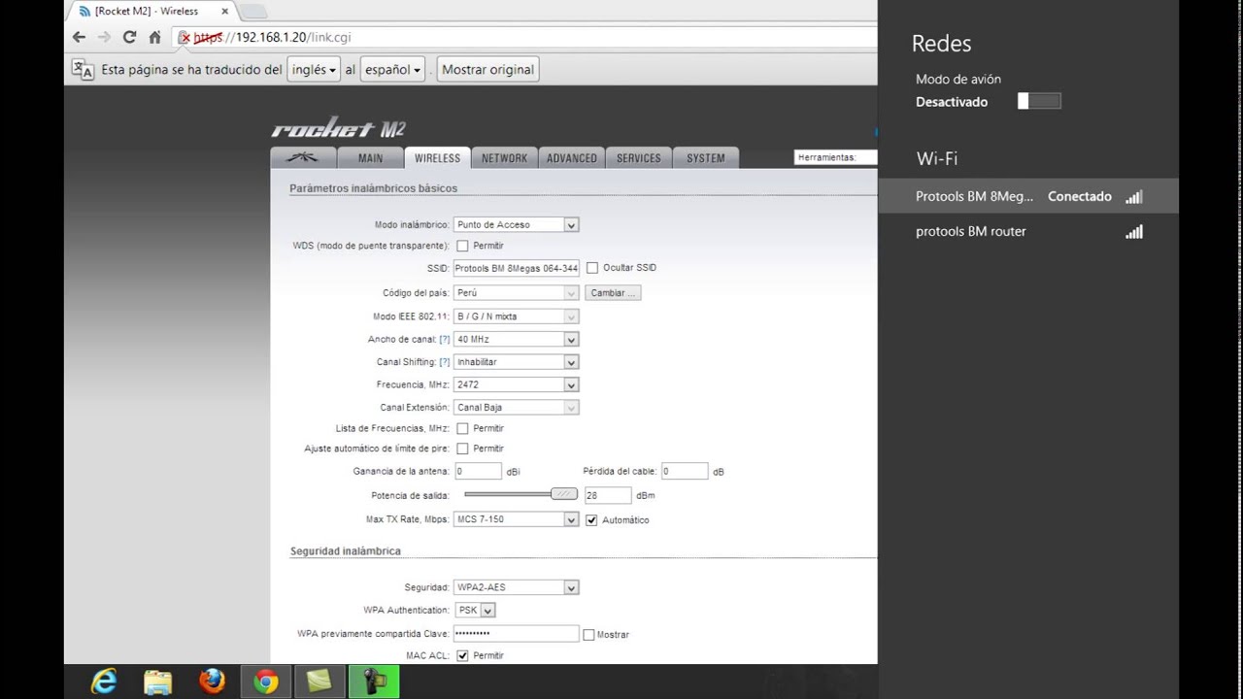Open the Max TX Rate MCS 7-150 dropdown
The width and height of the screenshot is (1243, 699).
click(517, 519)
